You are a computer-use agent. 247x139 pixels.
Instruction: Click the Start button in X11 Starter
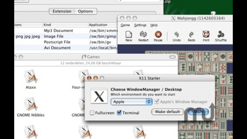click(x=198, y=112)
